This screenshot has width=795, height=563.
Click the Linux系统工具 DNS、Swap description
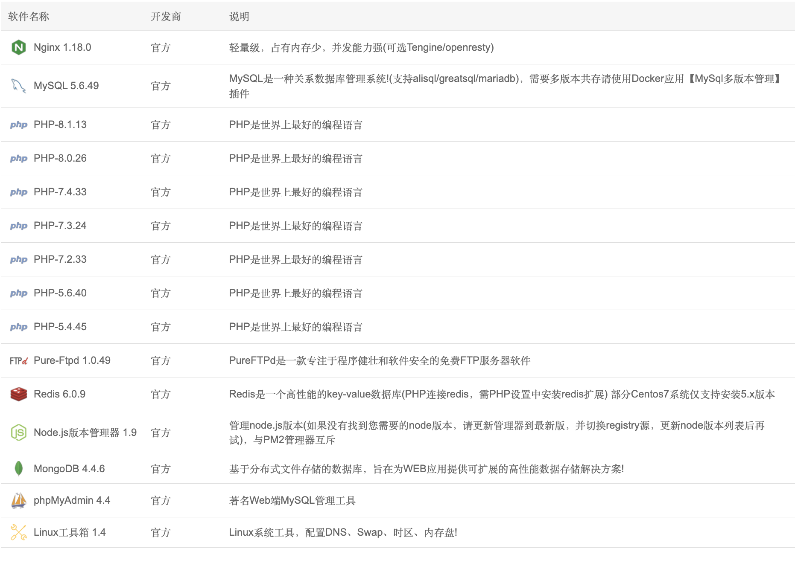pyautogui.click(x=343, y=532)
